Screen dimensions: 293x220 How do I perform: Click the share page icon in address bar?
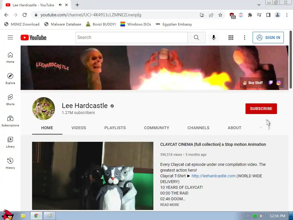click(x=211, y=15)
